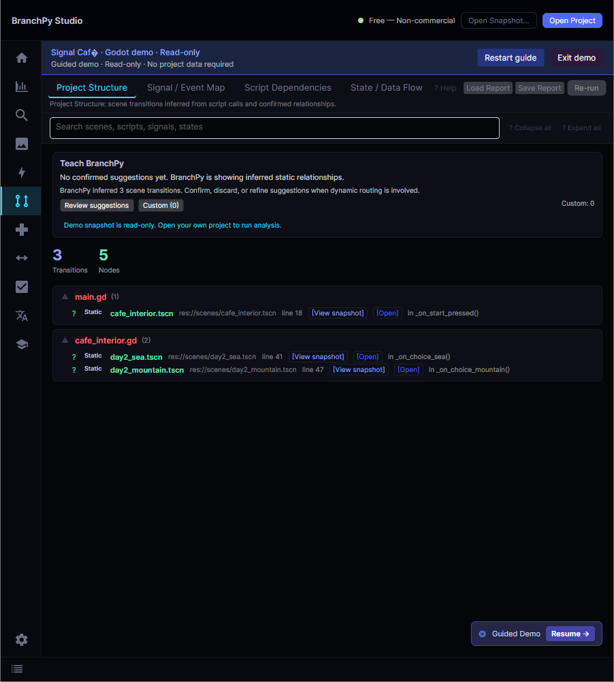Click Signal Café Godot demo breadcrumb

coord(125,52)
